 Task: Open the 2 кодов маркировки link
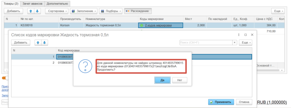(158, 25)
